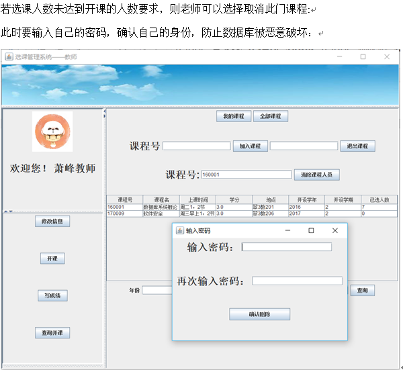The width and height of the screenshot is (403, 374).
Task: Click the 2017 year cell
Action: pos(307,214)
